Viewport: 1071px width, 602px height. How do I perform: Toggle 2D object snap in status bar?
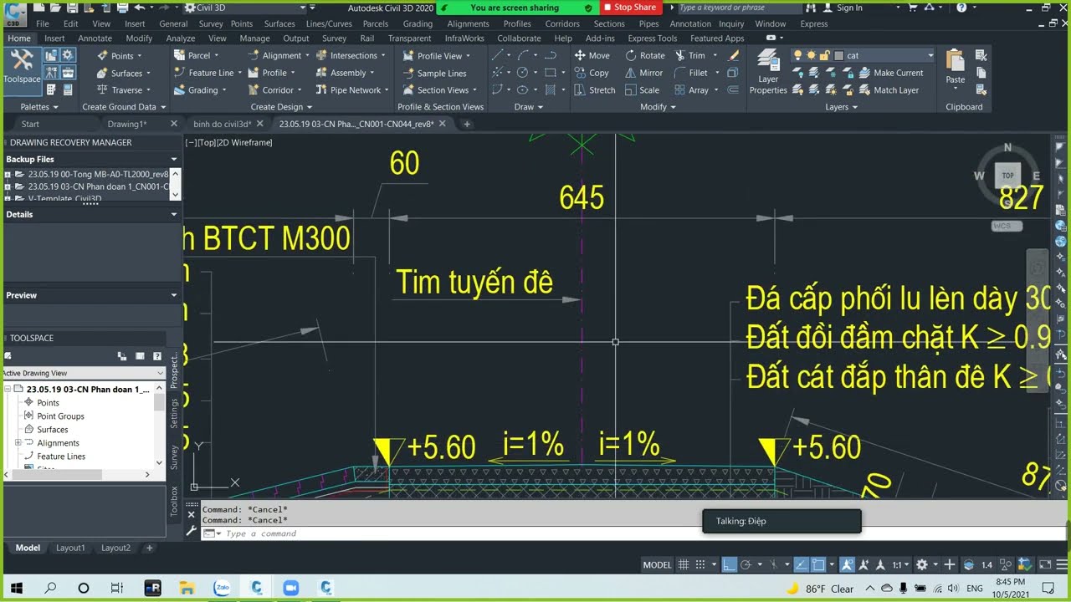[x=818, y=564]
